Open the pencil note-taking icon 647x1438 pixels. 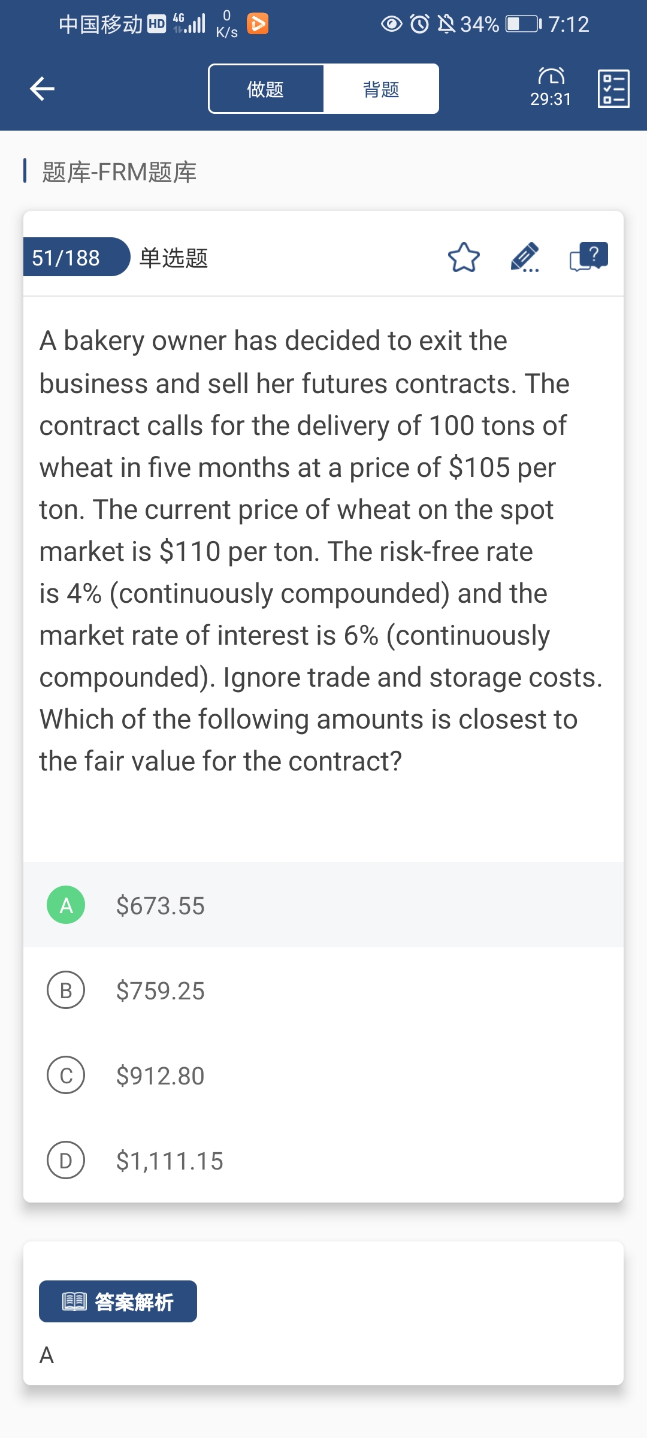point(525,258)
